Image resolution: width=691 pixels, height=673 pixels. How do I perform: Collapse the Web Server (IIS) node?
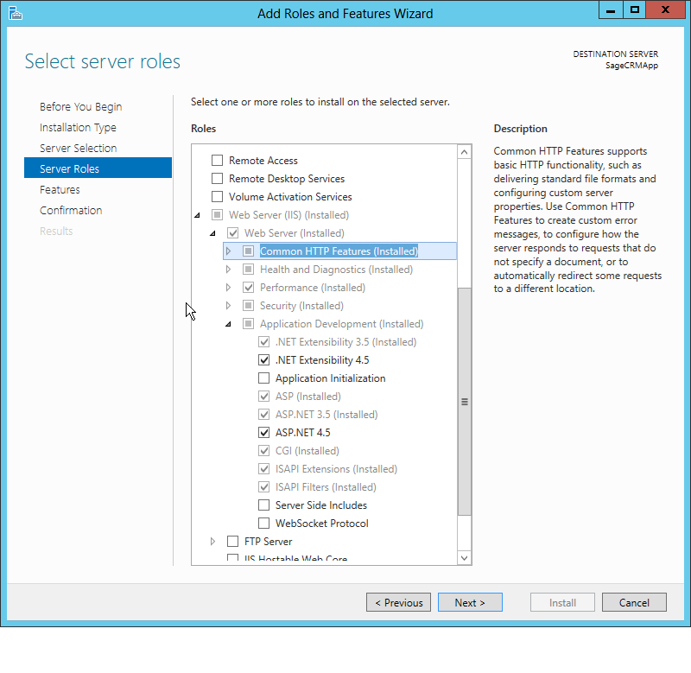coord(195,214)
